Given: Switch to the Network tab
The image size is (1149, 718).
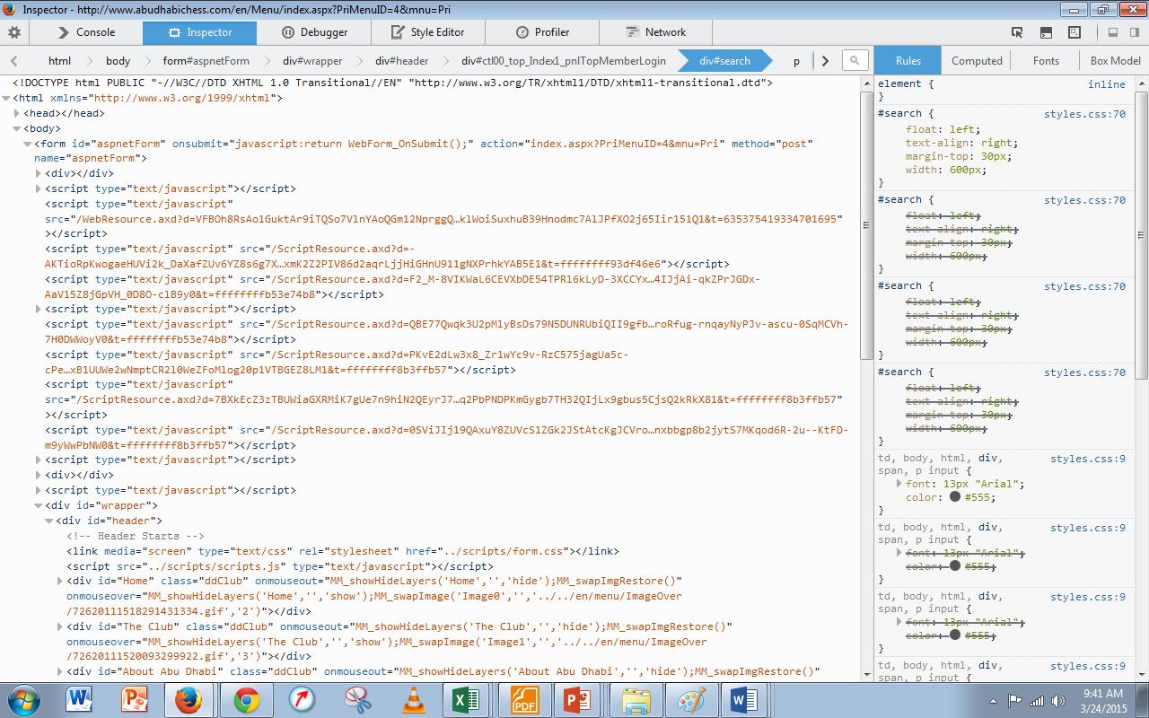Looking at the screenshot, I should pos(654,32).
